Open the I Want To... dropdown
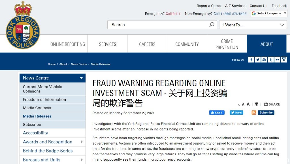This screenshot has width=290, height=164. pos(253,25)
